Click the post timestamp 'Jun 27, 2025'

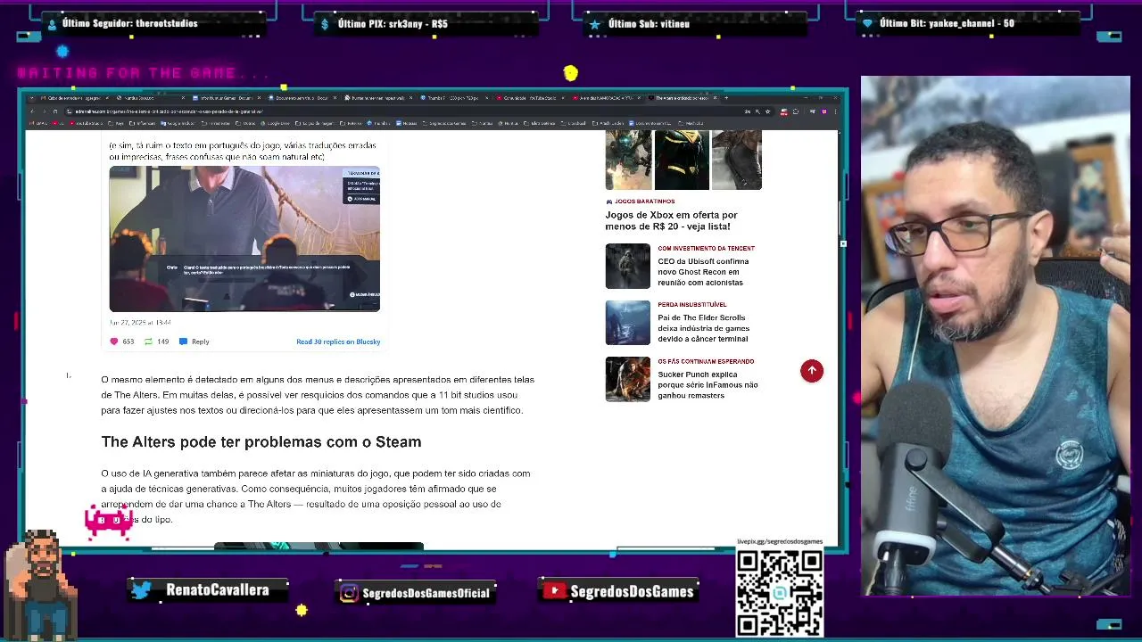click(140, 322)
